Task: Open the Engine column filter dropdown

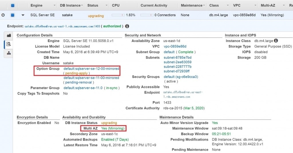Action: point(55,5)
